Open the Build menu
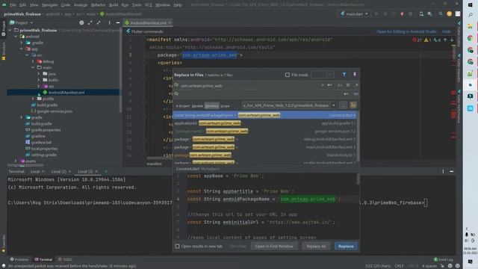The height and width of the screenshot is (269, 478). click(114, 5)
